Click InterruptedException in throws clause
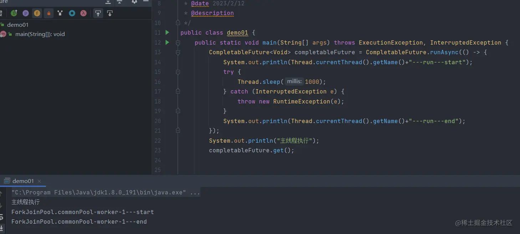The height and width of the screenshot is (234, 520). [x=465, y=42]
